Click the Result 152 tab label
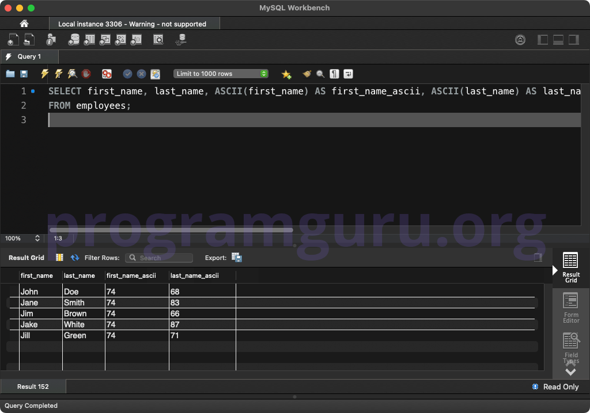This screenshot has width=590, height=413. point(33,387)
